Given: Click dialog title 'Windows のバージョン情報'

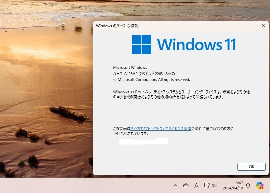Looking at the screenshot, I should click(117, 26).
